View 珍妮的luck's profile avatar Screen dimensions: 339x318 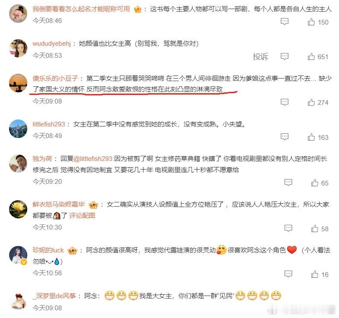(18, 255)
